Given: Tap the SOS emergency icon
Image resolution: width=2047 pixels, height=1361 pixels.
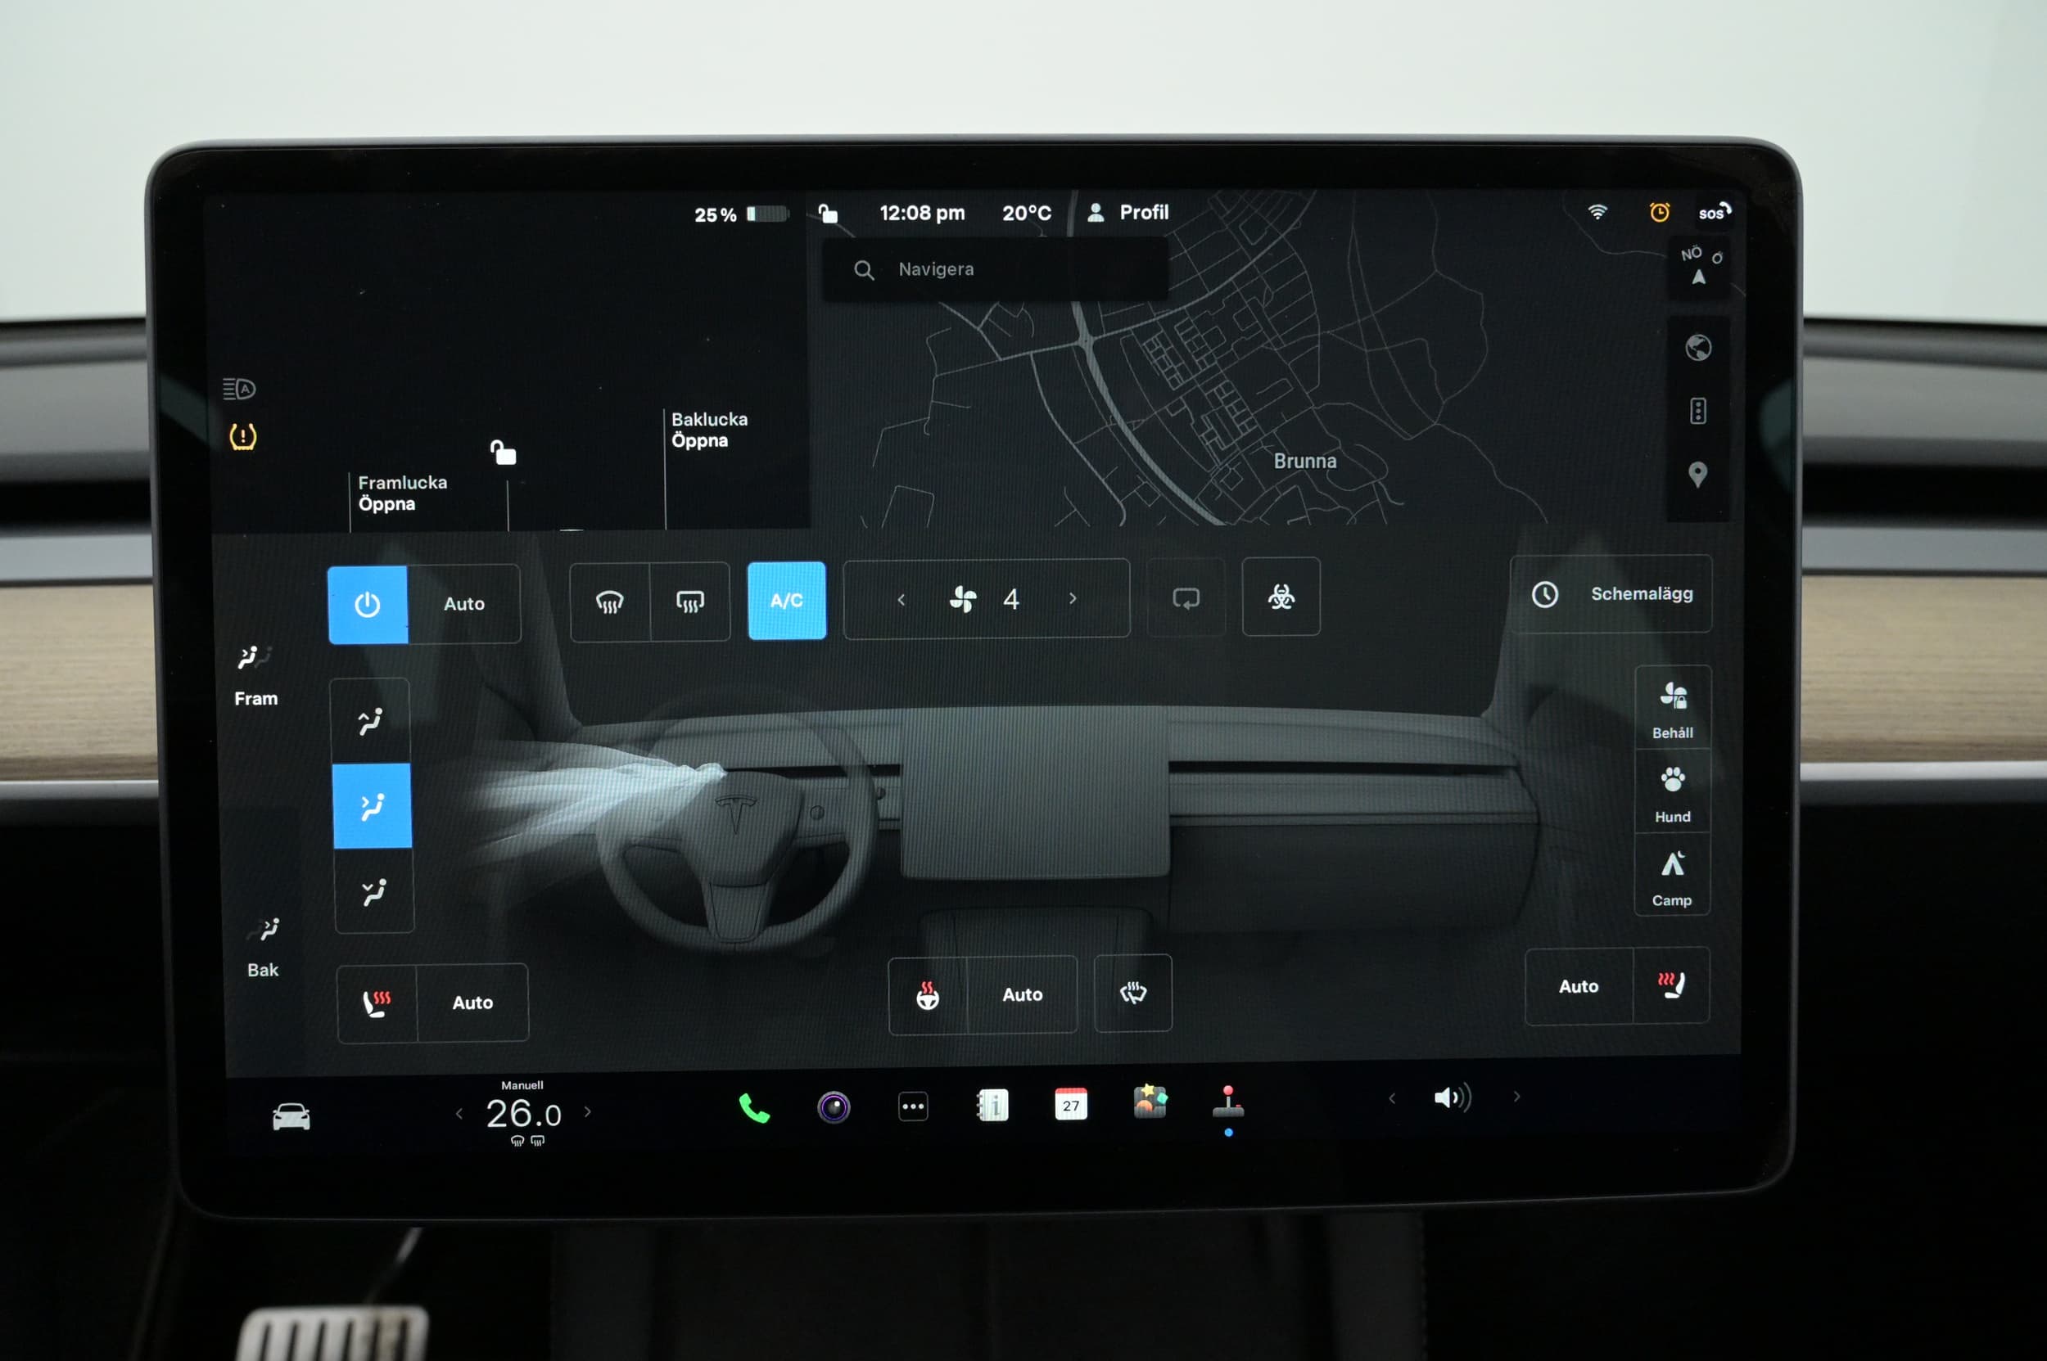Looking at the screenshot, I should (1715, 212).
